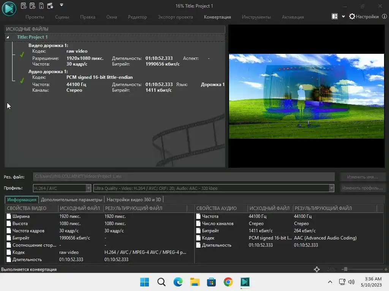Launch Google Chrome from the taskbar
389x291 pixels.
coord(228,282)
